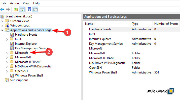Sort by the Name column header

pos(107,24)
